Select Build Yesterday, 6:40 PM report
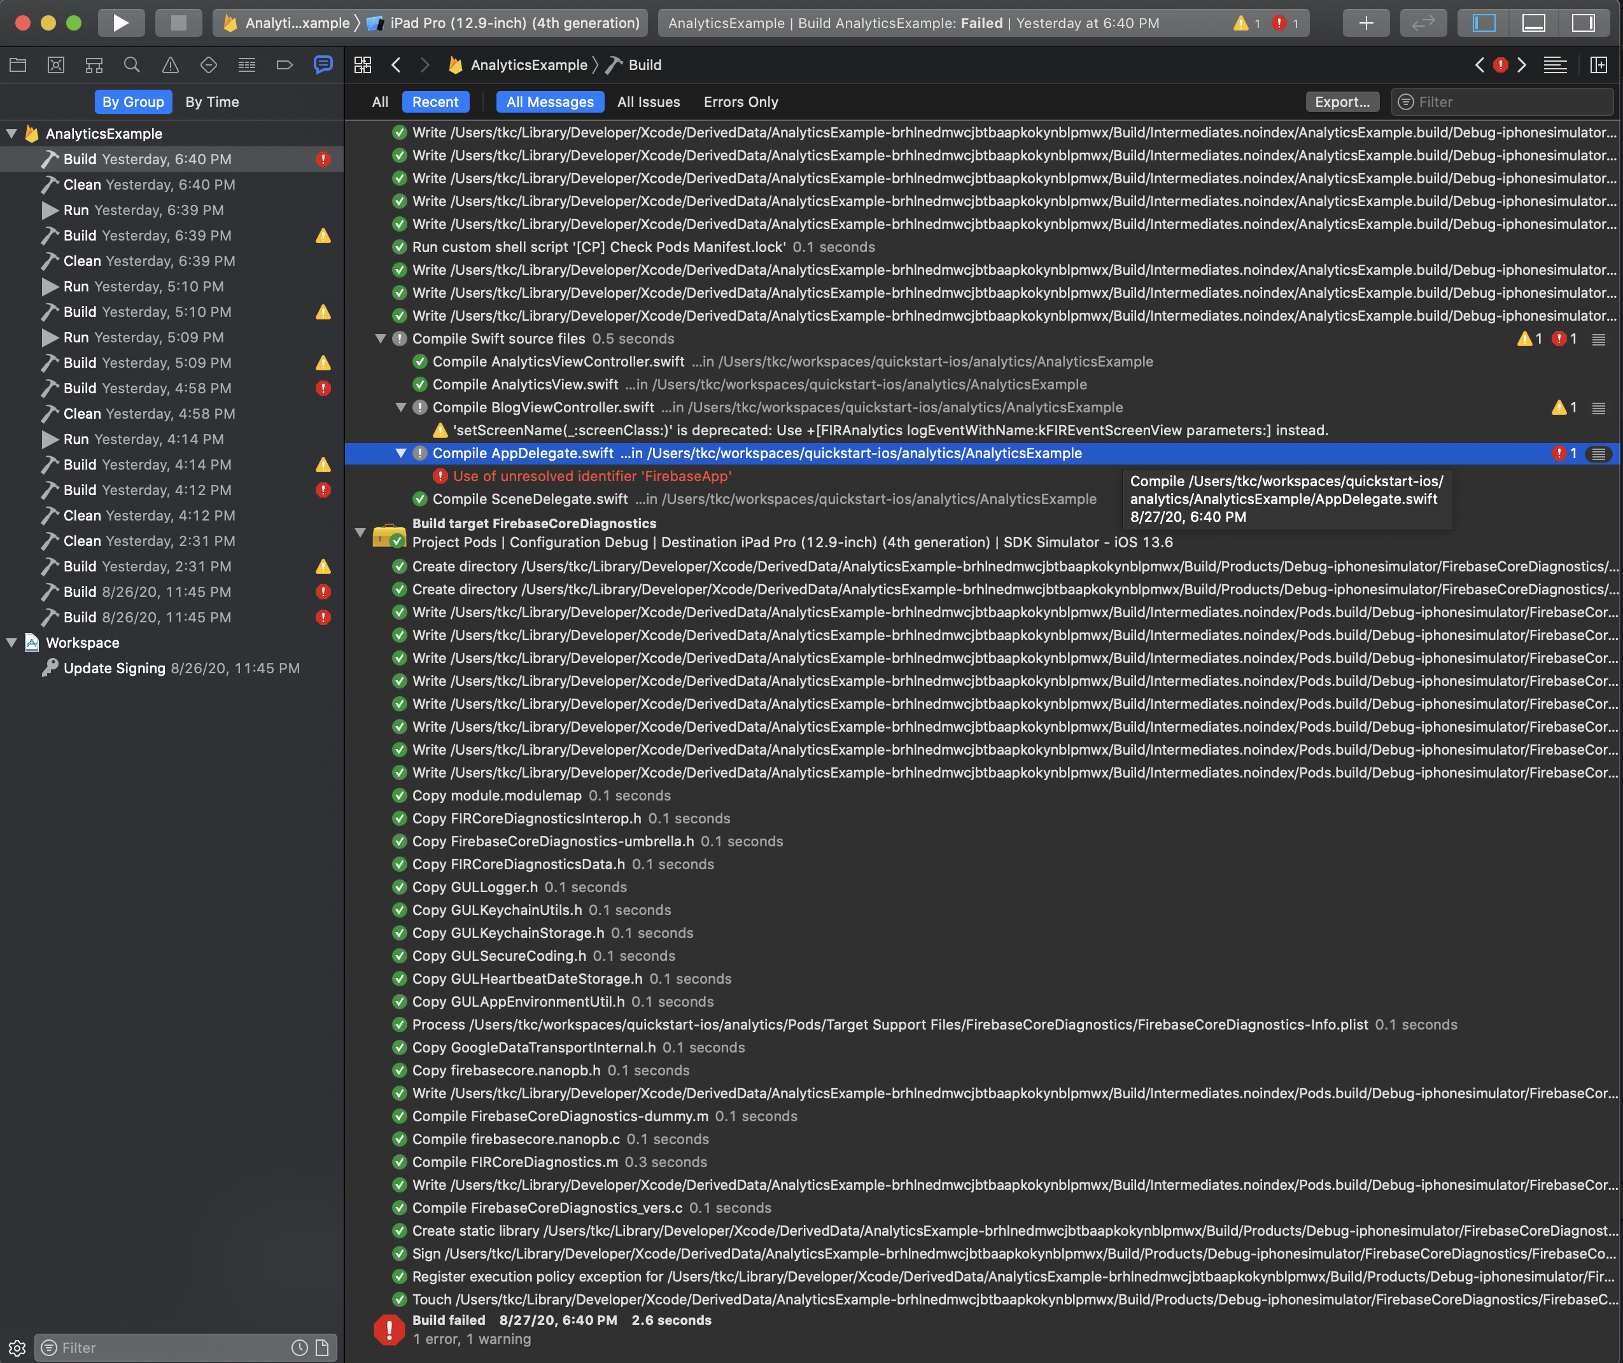The image size is (1623, 1363). click(172, 159)
